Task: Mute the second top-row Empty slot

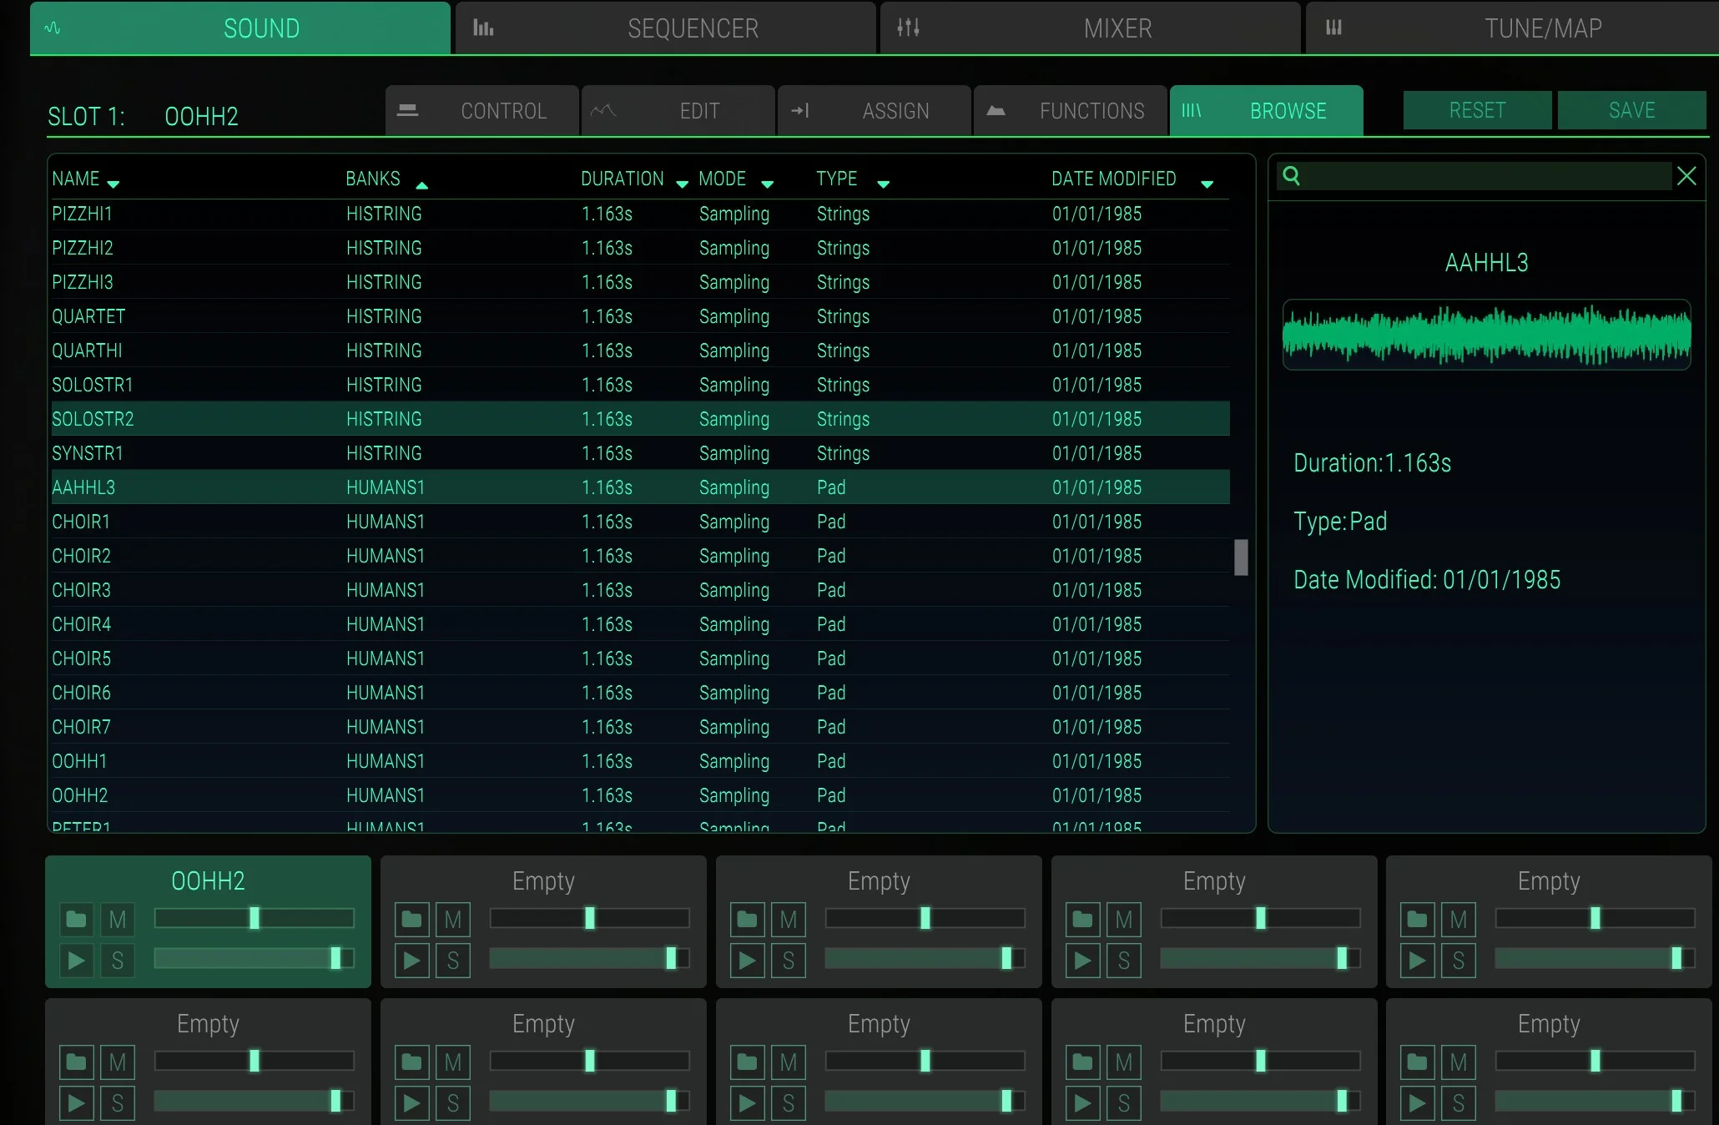Action: click(x=453, y=920)
